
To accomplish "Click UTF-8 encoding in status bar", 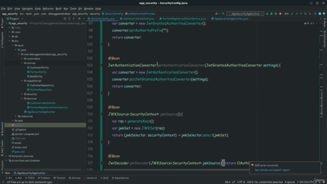I will click(241, 182).
